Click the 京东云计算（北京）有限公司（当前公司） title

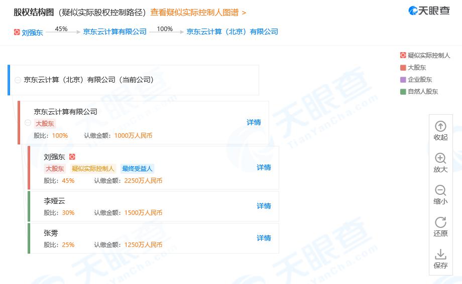point(88,80)
